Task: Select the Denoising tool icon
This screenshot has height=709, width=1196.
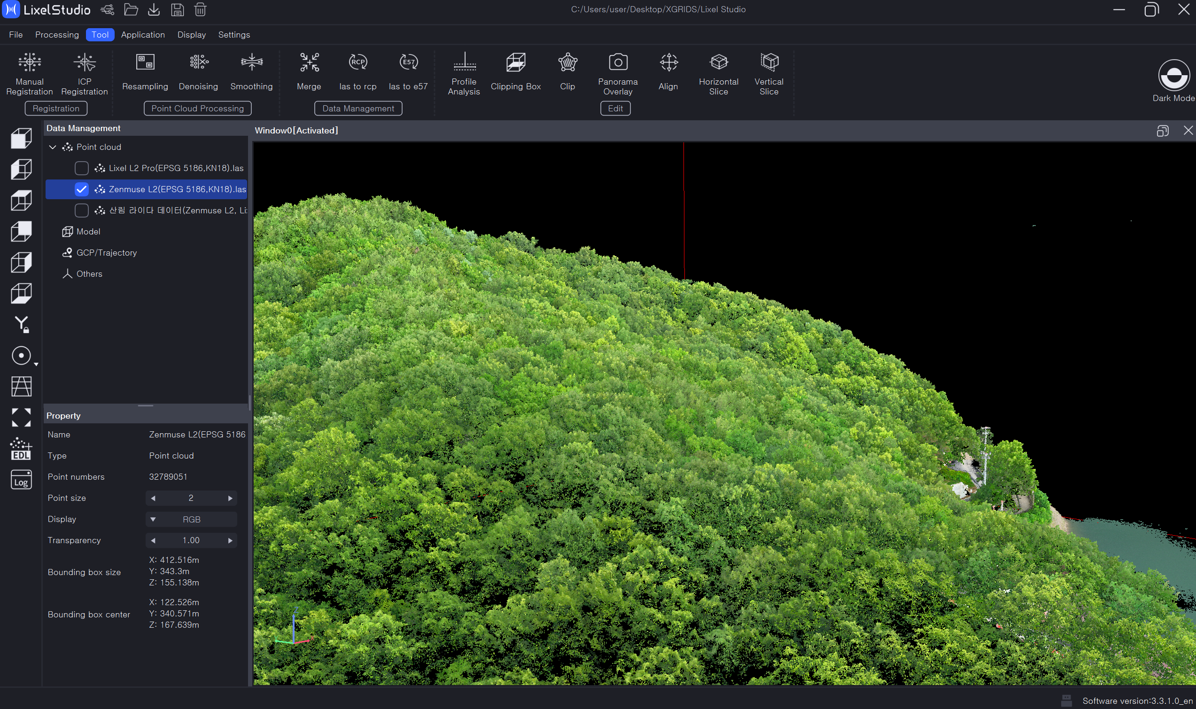Action: pos(199,62)
